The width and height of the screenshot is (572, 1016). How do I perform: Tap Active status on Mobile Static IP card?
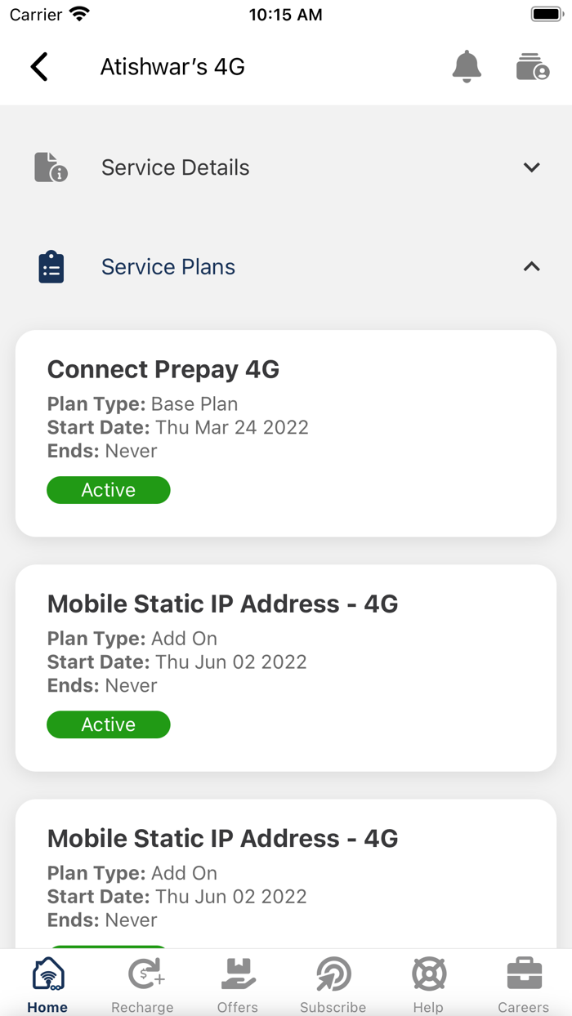[108, 724]
